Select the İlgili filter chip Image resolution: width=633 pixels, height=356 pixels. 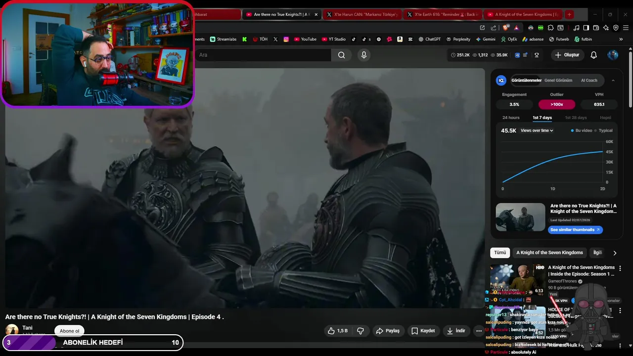(x=597, y=253)
